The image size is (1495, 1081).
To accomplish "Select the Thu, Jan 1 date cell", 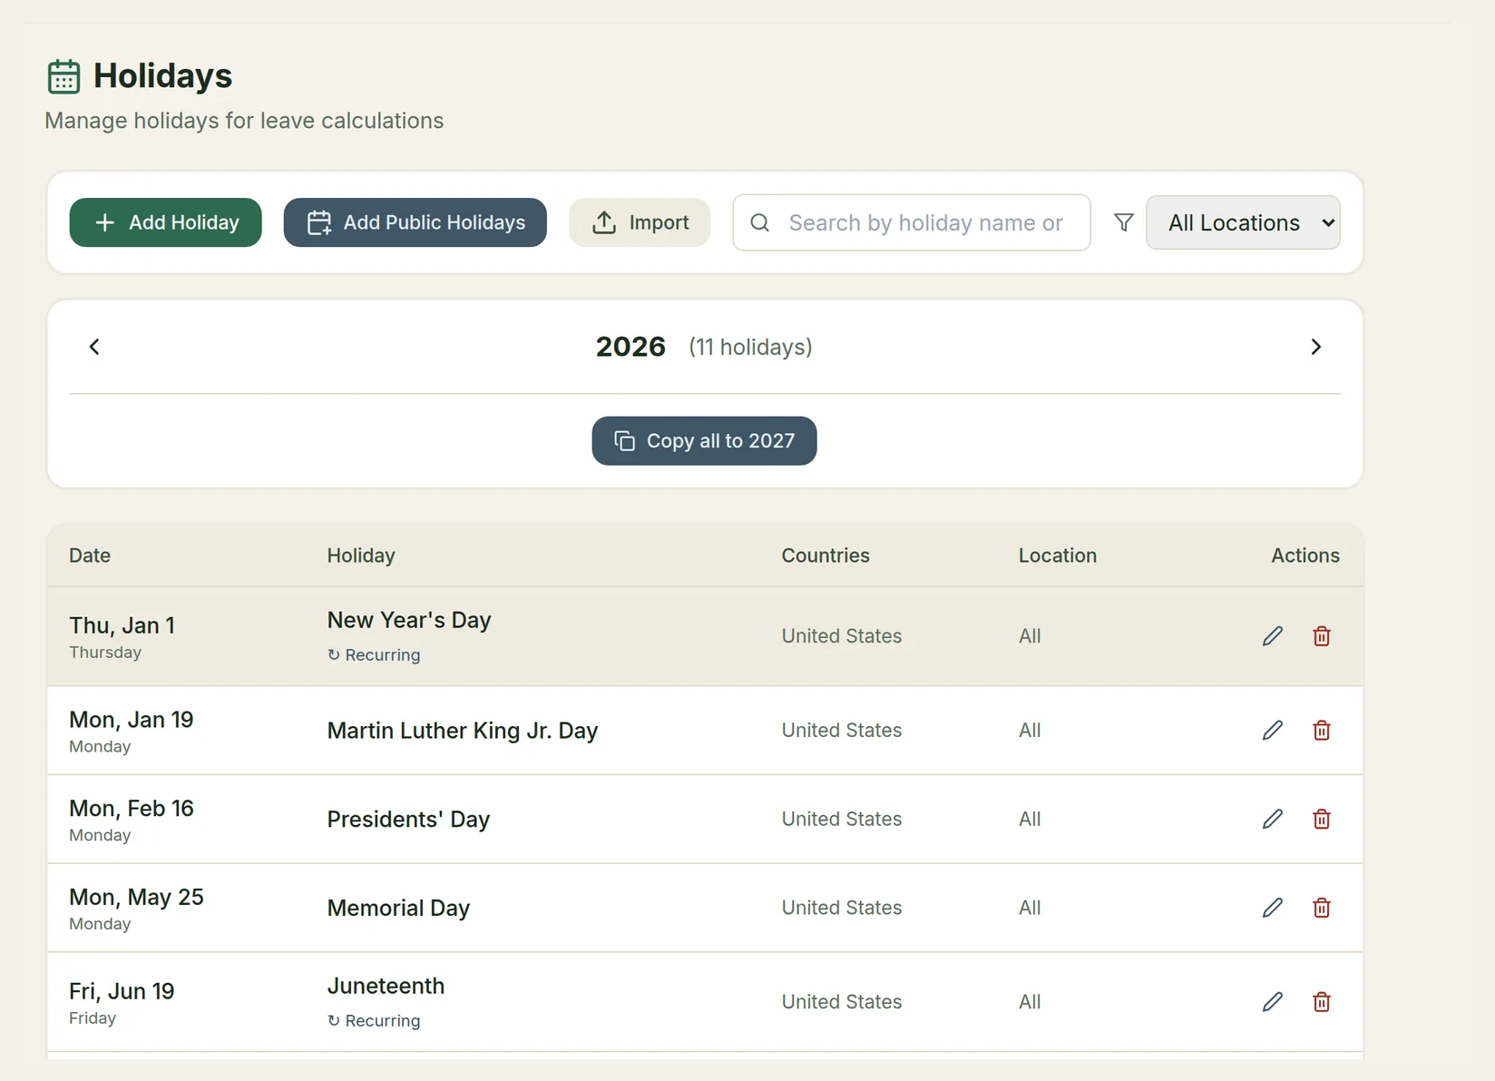I will pos(122,636).
